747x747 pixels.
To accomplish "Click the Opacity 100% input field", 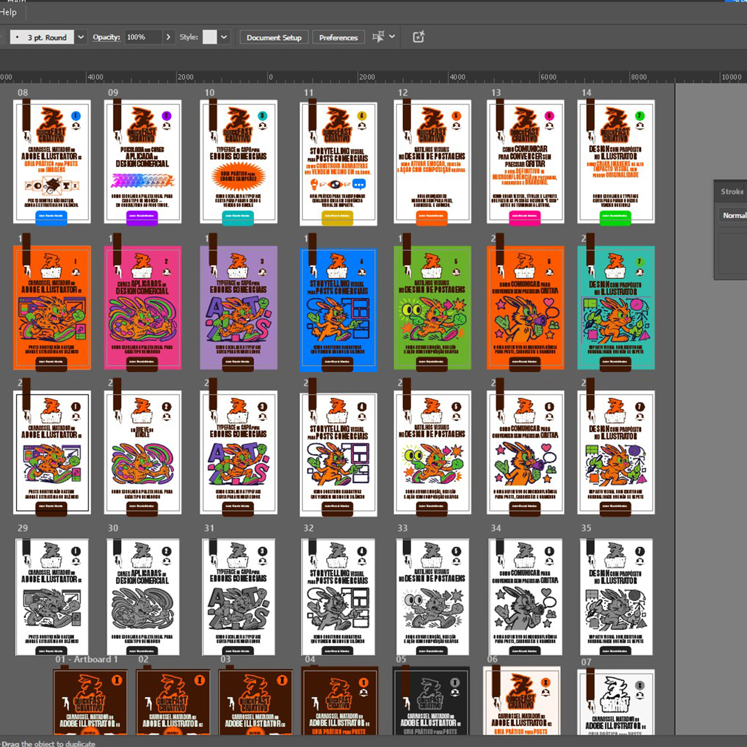I will pos(143,37).
